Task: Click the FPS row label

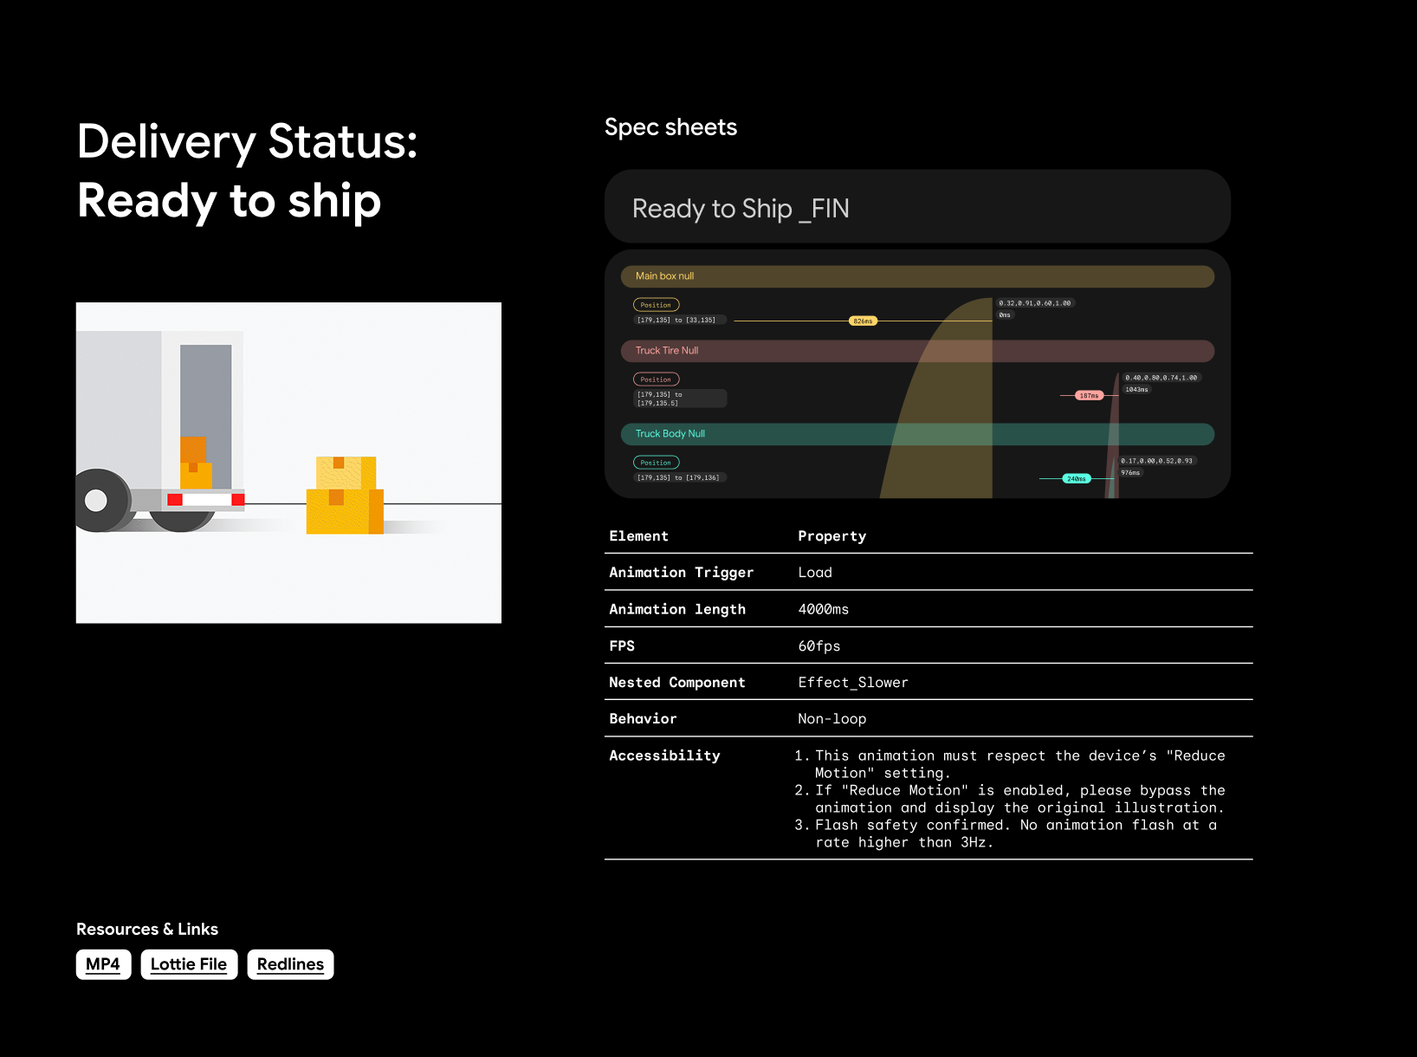Action: (x=622, y=646)
